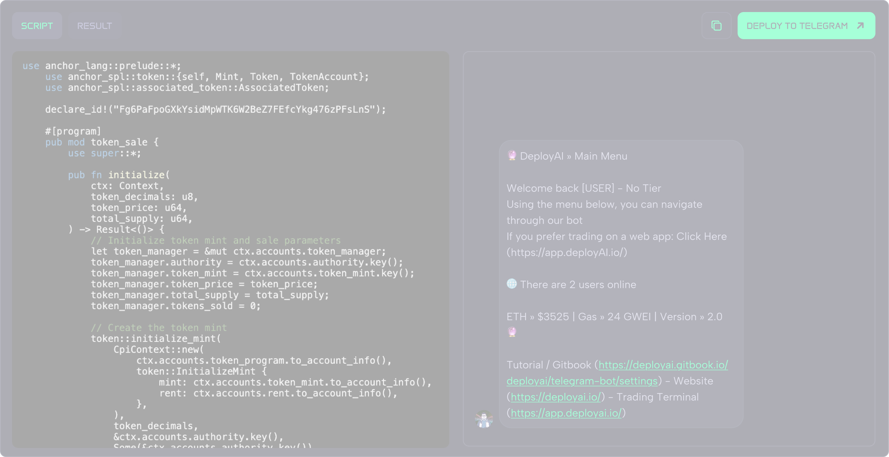Open the RESULT tab
This screenshot has width=889, height=457.
tap(95, 25)
